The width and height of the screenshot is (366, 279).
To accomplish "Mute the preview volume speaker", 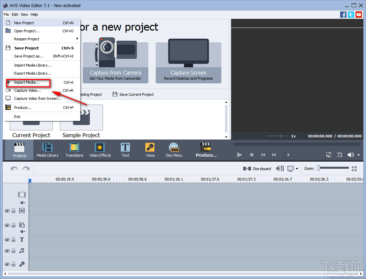I will (351, 155).
